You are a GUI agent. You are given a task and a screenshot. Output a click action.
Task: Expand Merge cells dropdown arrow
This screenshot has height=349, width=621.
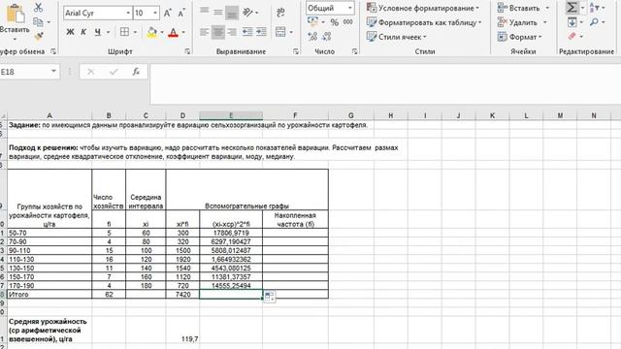point(291,32)
